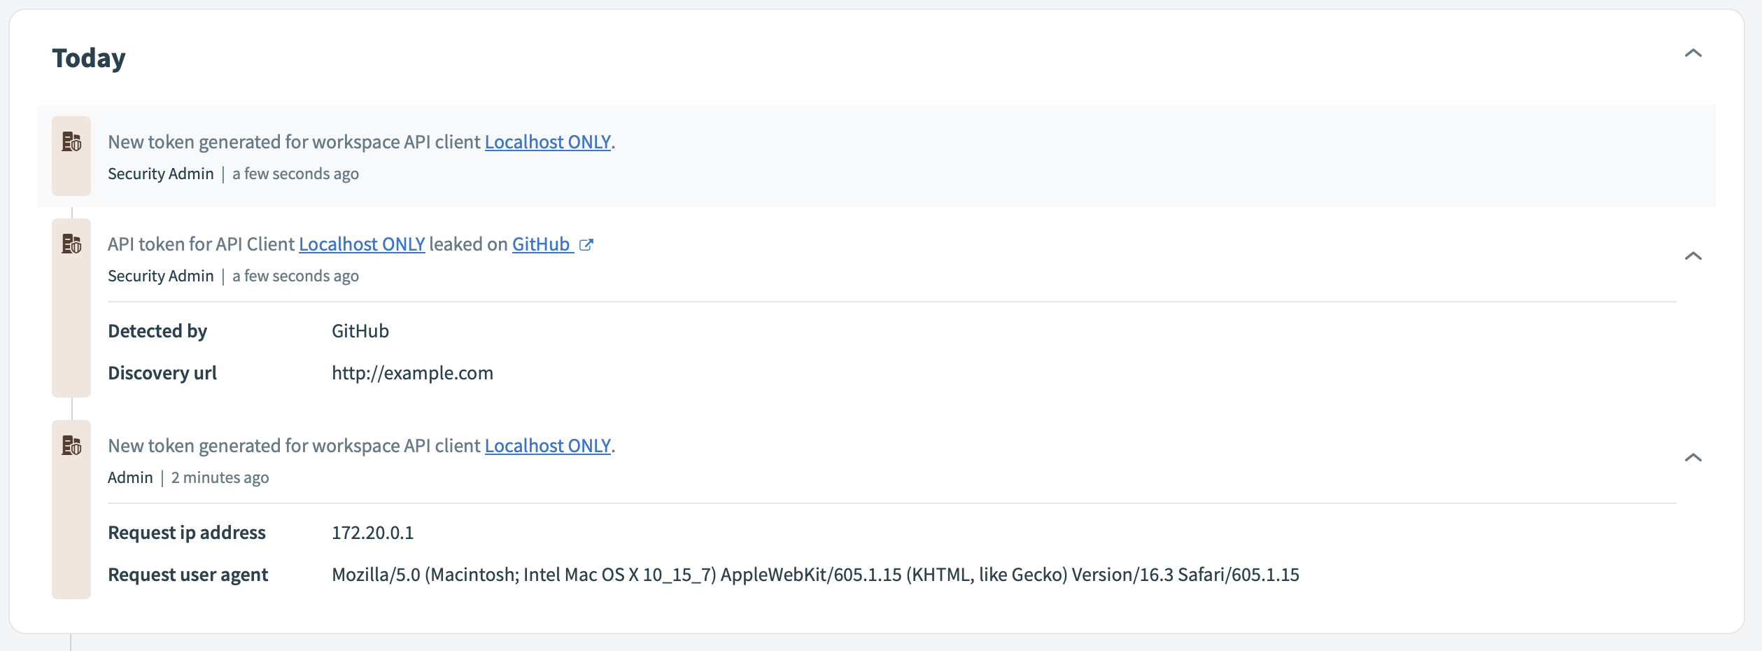Screen dimensions: 1762x651
Task: Click Security Admin on the leaked token event
Action: coord(161,276)
